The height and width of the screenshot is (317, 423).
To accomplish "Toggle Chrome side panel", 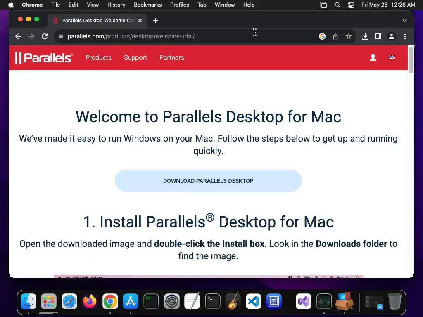I will (378, 36).
